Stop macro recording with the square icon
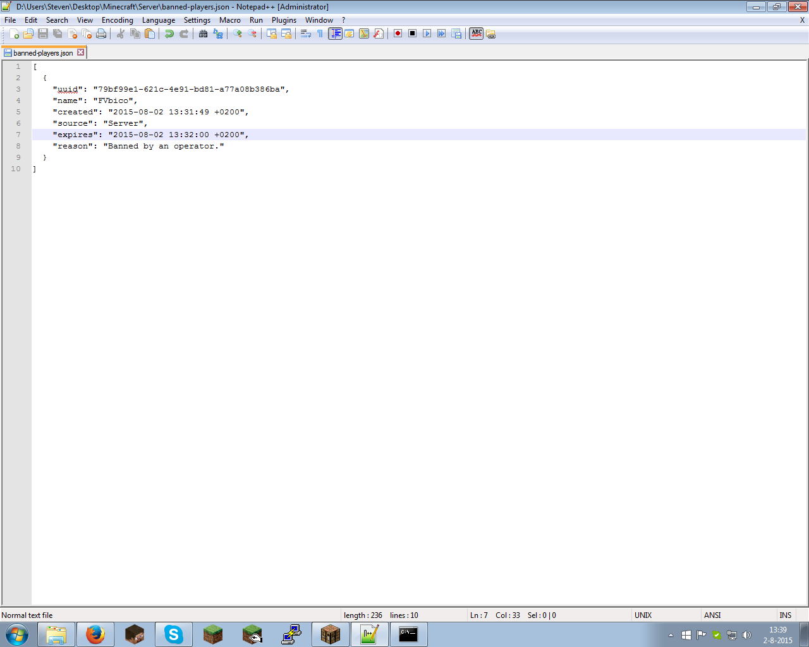 click(412, 33)
